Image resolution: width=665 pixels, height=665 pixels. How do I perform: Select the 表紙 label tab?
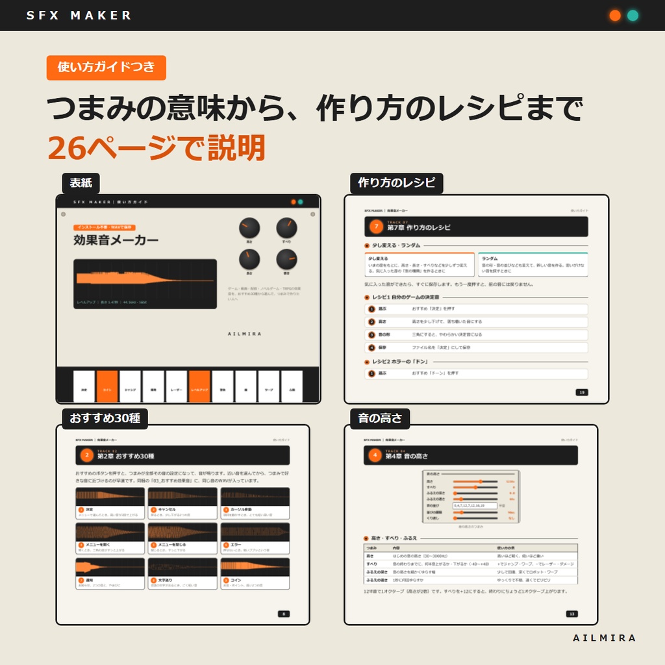pyautogui.click(x=81, y=182)
